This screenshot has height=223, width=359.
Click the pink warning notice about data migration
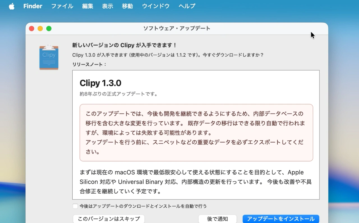point(196,133)
